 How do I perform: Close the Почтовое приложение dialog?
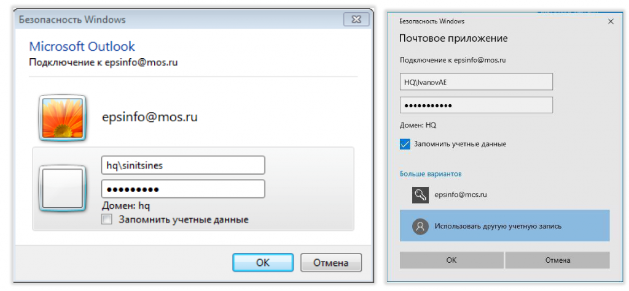(x=611, y=21)
